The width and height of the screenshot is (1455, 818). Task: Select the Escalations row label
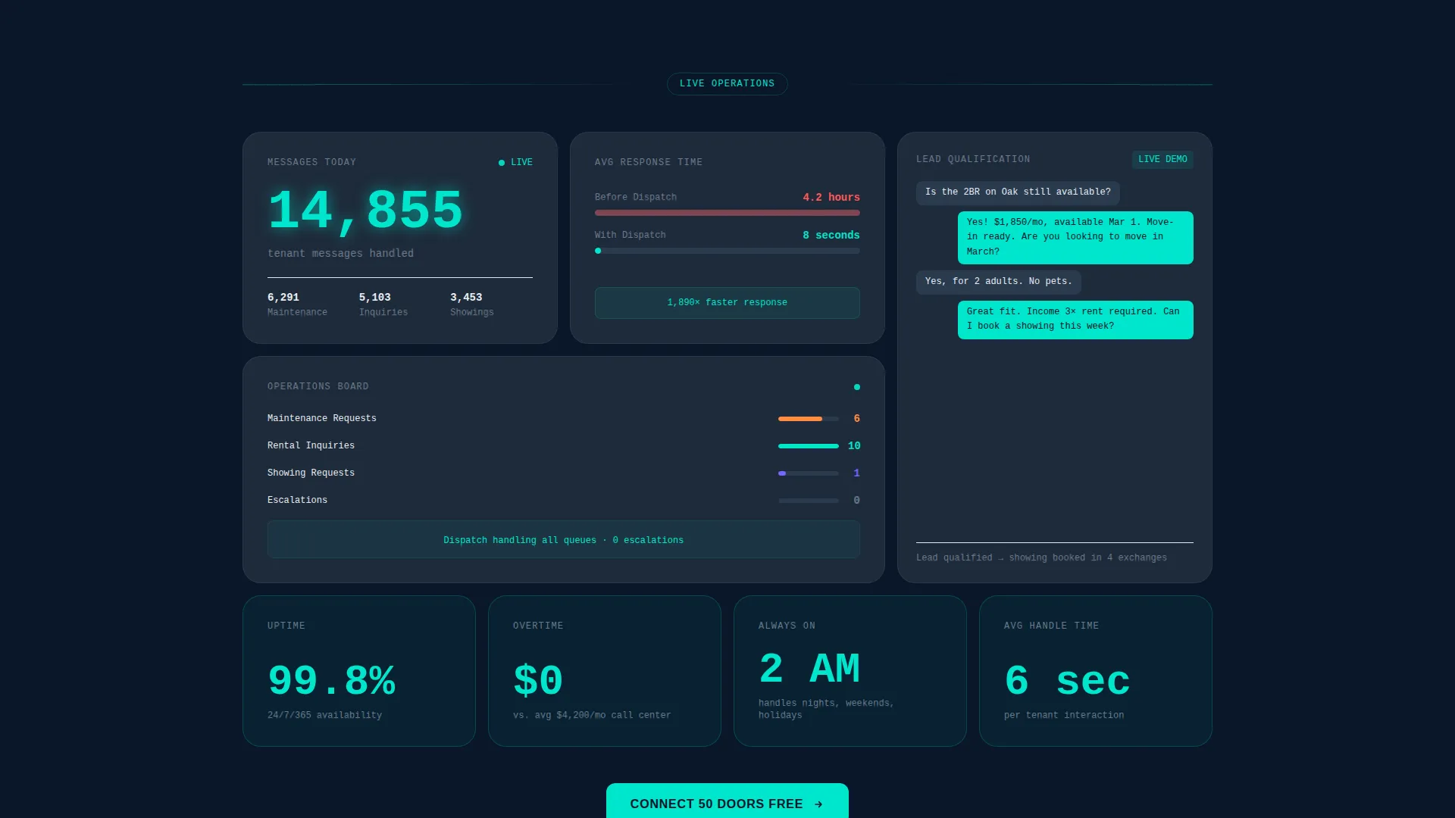(297, 500)
